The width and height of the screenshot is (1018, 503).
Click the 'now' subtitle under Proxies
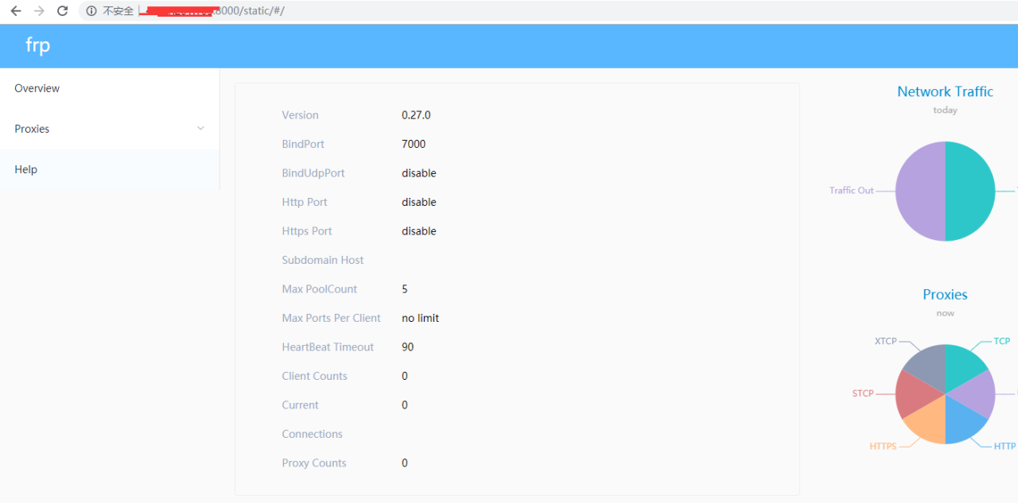(x=945, y=313)
